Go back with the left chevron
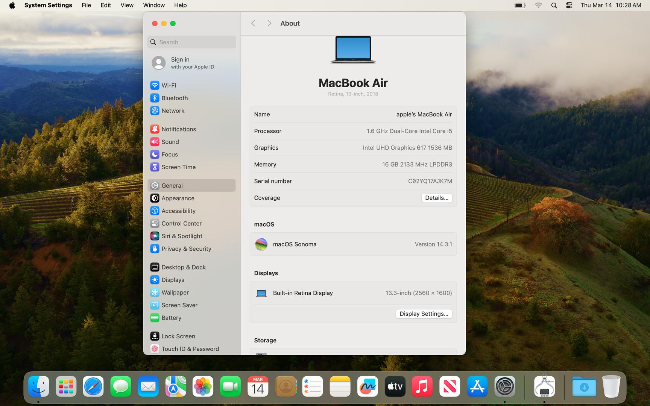 pyautogui.click(x=253, y=23)
